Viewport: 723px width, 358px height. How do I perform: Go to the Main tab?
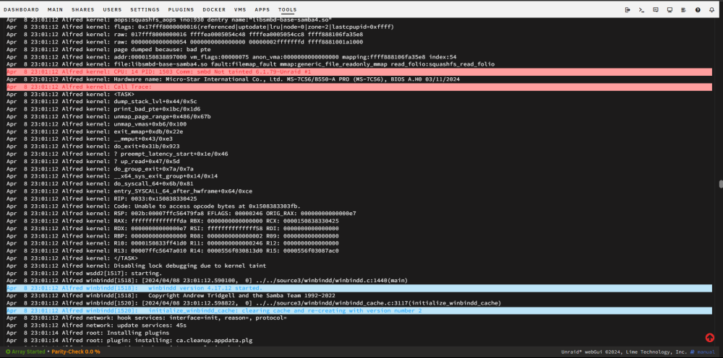56,9
